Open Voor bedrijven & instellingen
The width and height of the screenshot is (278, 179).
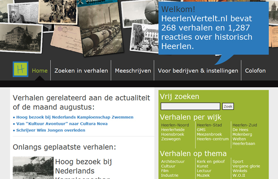(x=198, y=71)
